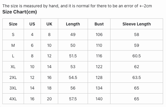This screenshot has width=166, height=107.
Task: Click the M size row label
Action: coord(13,45)
